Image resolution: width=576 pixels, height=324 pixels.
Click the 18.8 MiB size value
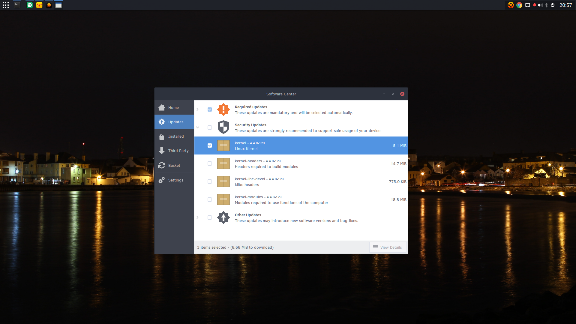tap(398, 200)
